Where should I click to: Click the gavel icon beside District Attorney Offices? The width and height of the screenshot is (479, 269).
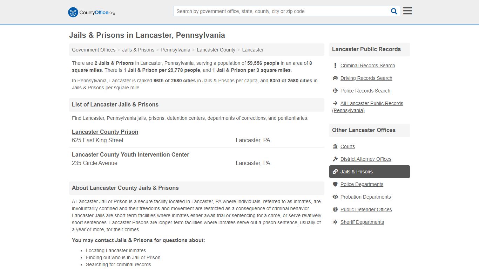[x=335, y=159]
